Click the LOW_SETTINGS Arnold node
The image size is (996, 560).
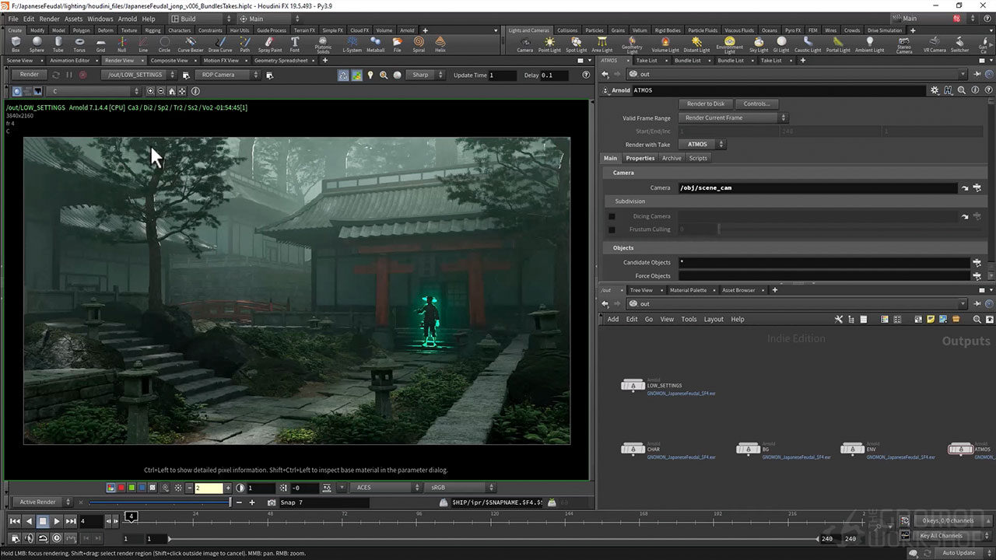634,385
